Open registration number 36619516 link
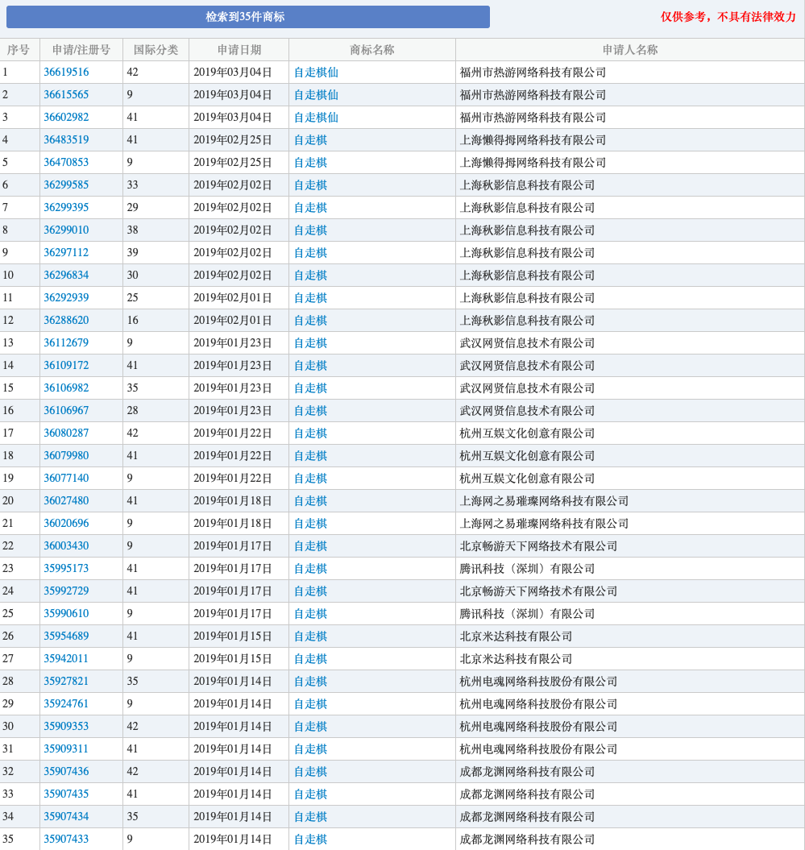The height and width of the screenshot is (850, 805). coord(66,73)
